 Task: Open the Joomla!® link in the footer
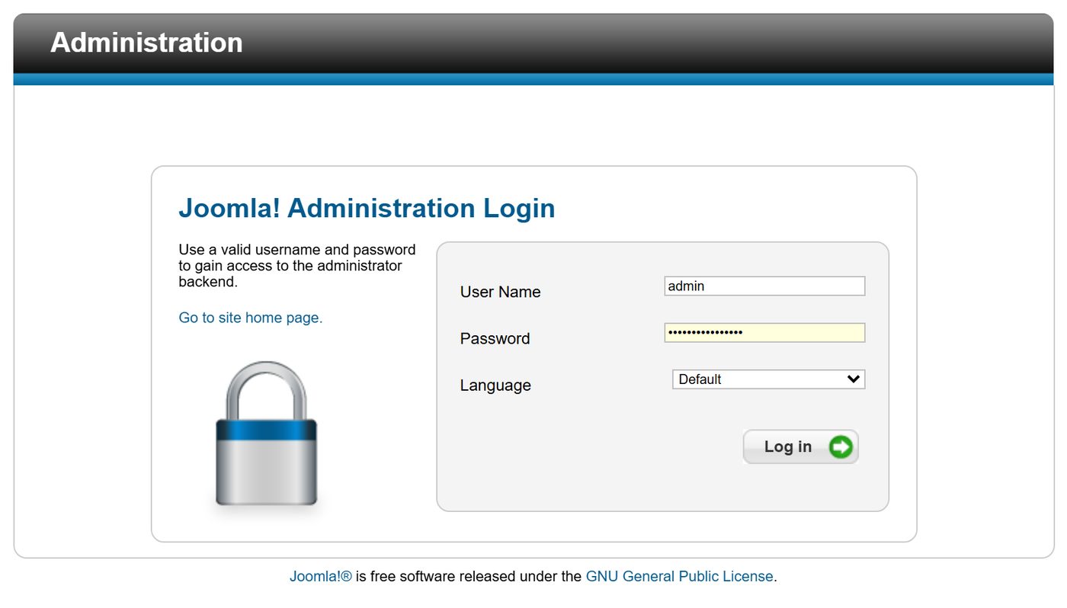pos(321,577)
